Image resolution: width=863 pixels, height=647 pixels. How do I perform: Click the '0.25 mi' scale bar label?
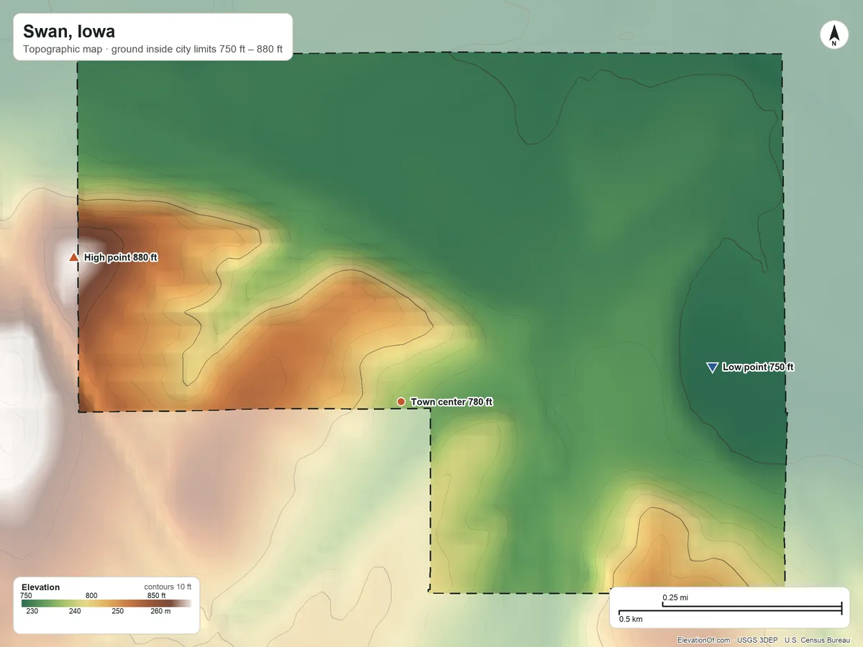[676, 597]
